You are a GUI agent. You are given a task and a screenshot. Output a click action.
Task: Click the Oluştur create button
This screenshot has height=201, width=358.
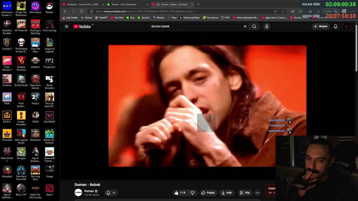click(x=321, y=27)
